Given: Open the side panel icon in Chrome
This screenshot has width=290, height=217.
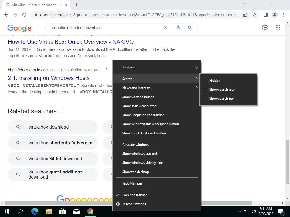Looking at the screenshot, I should [266, 15].
